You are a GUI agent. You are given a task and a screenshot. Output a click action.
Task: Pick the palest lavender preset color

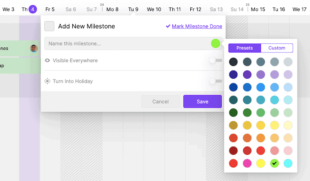pyautogui.click(x=288, y=75)
